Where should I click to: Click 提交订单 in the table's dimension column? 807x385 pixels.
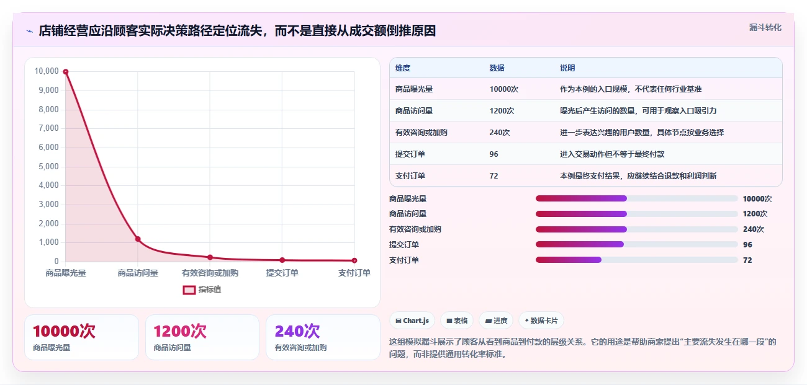[410, 154]
